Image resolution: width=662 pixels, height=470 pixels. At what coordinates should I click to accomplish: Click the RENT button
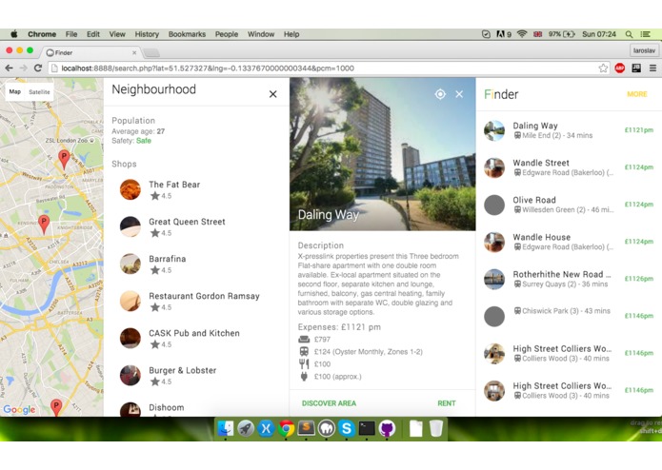point(447,403)
